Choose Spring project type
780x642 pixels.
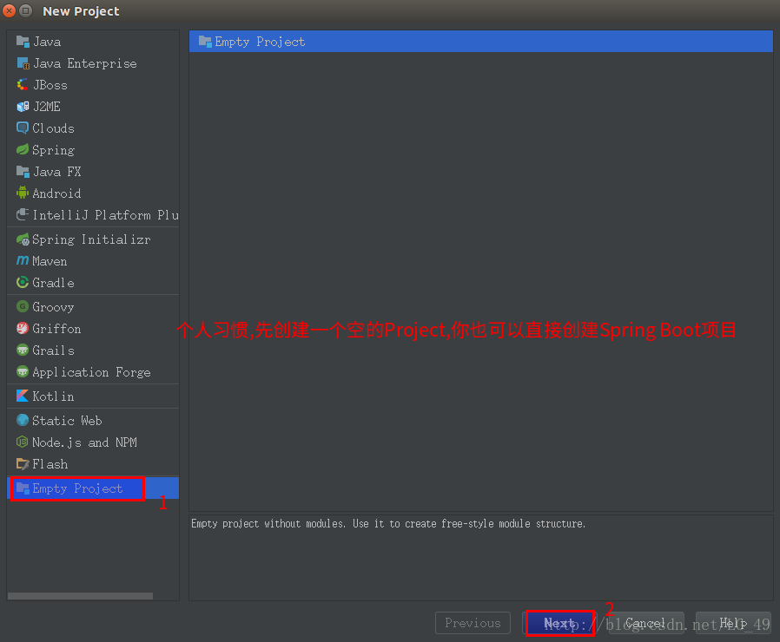93,150
